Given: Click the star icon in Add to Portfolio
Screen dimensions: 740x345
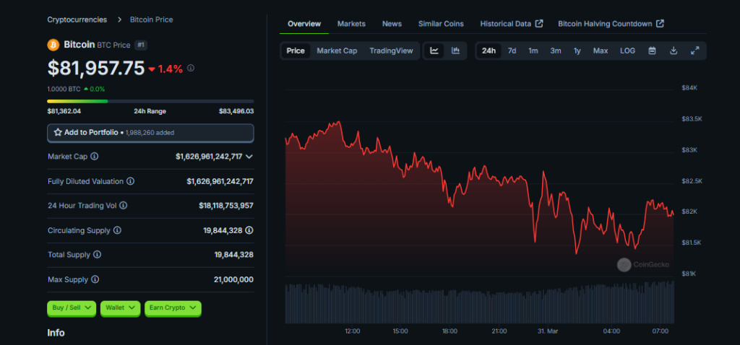Looking at the screenshot, I should point(58,132).
